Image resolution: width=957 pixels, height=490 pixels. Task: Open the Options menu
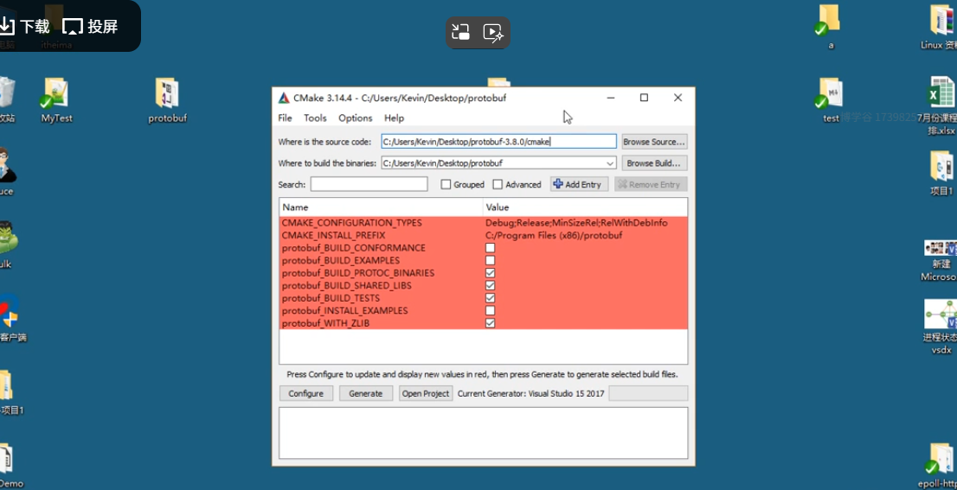pos(356,118)
